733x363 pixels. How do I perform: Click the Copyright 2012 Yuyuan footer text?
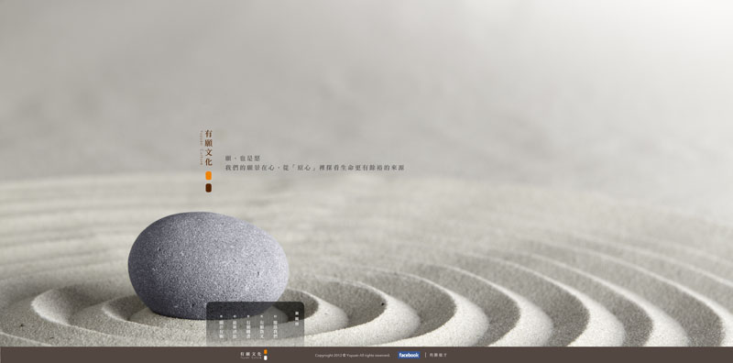(353, 356)
